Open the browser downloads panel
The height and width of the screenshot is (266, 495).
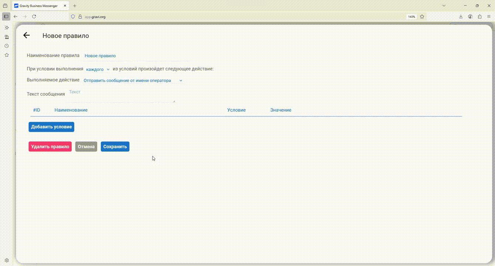pyautogui.click(x=461, y=17)
